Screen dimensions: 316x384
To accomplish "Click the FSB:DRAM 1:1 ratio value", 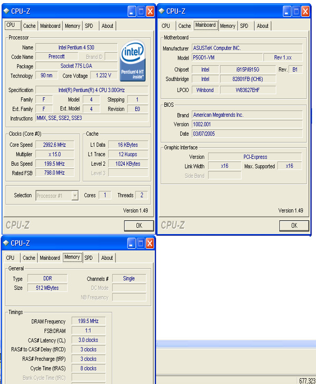I will click(x=88, y=331).
